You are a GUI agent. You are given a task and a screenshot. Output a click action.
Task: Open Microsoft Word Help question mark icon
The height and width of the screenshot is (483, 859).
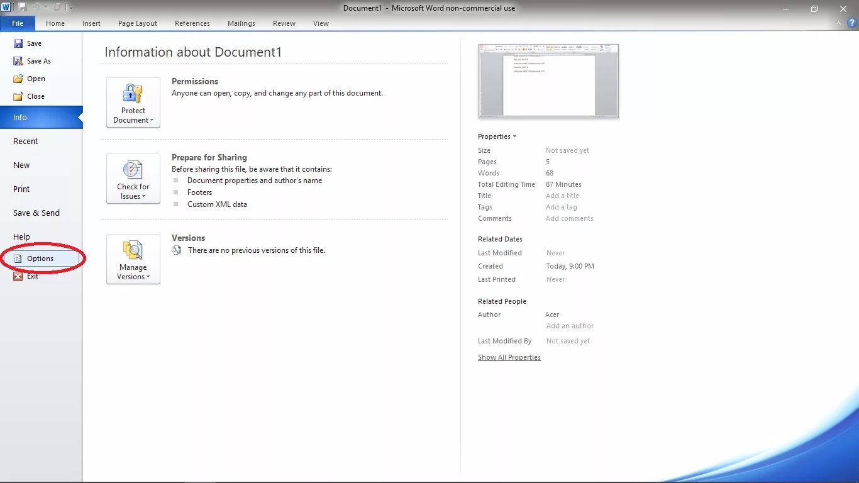[852, 23]
